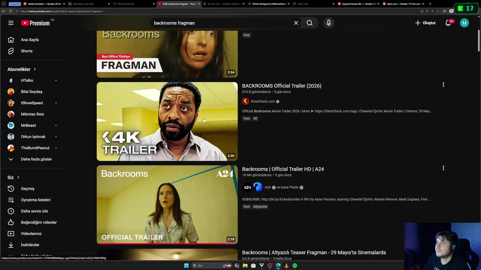The width and height of the screenshot is (481, 270).
Task: Open the notifications bell
Action: tap(448, 23)
